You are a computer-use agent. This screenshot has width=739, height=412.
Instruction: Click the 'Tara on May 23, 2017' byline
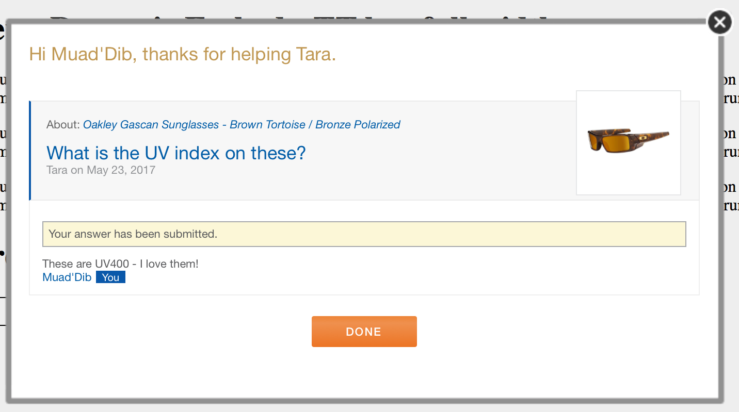(x=101, y=170)
